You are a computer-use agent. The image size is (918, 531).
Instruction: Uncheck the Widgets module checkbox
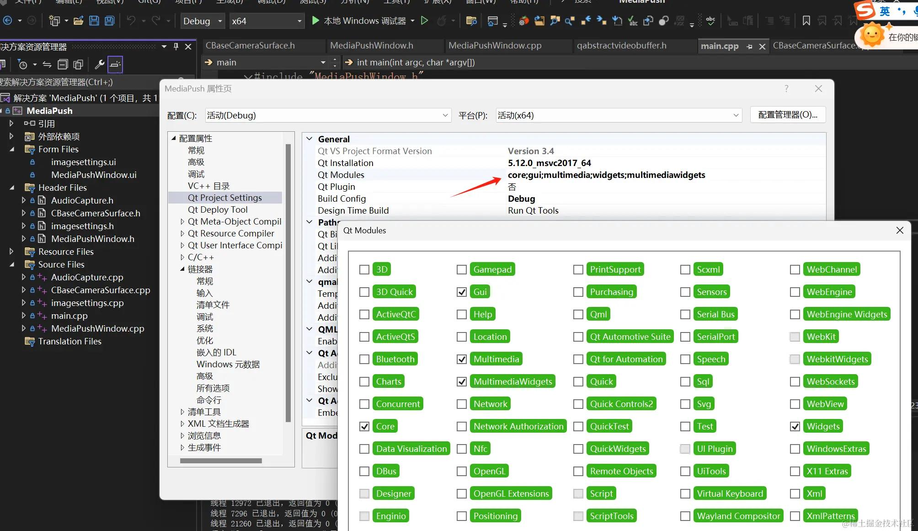(795, 426)
